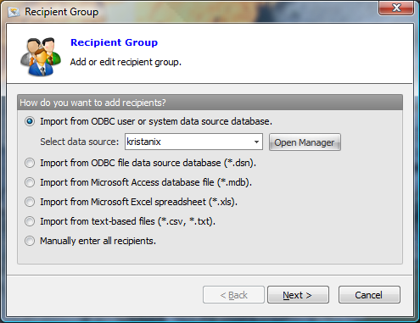Close the Recipient Group window
Image resolution: width=420 pixels, height=323 pixels.
click(x=396, y=8)
